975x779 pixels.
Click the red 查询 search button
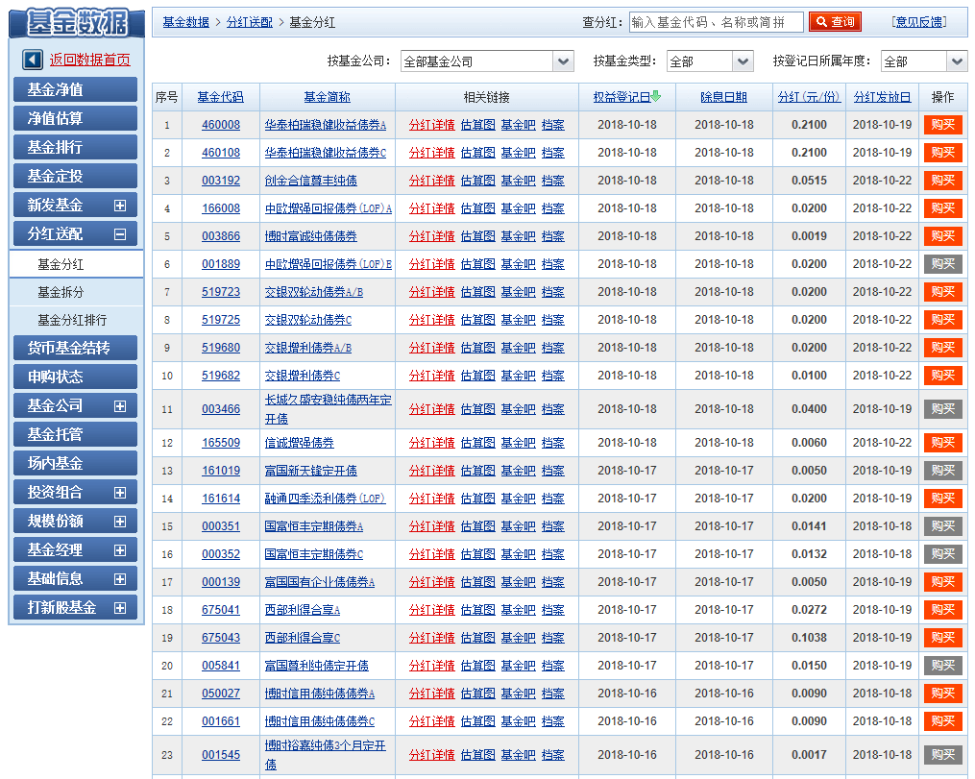[835, 22]
